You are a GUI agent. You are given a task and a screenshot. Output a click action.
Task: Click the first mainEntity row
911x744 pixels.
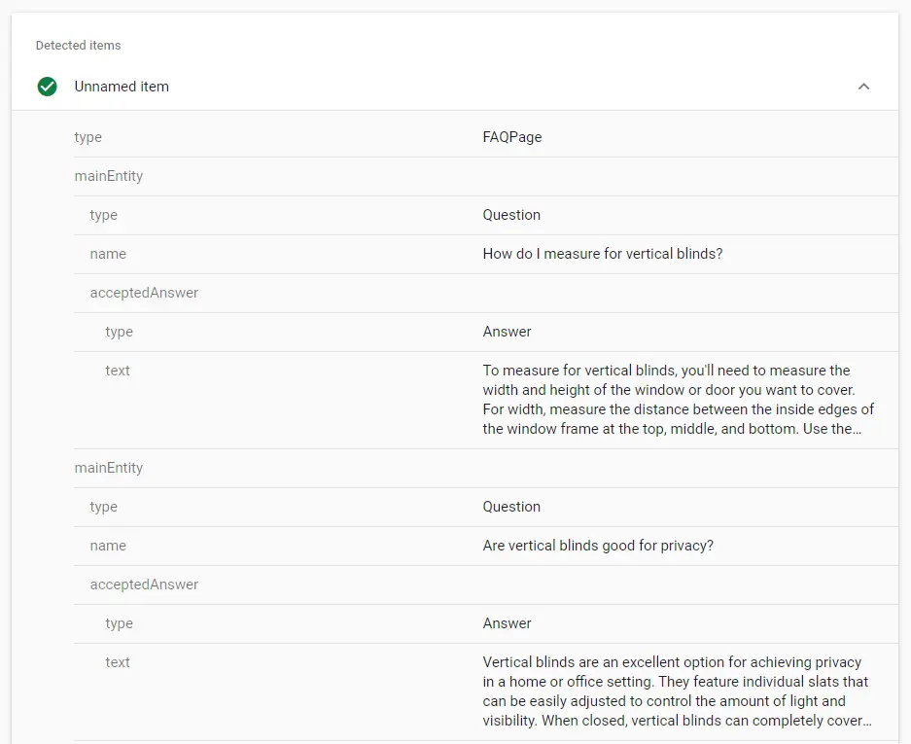point(108,176)
